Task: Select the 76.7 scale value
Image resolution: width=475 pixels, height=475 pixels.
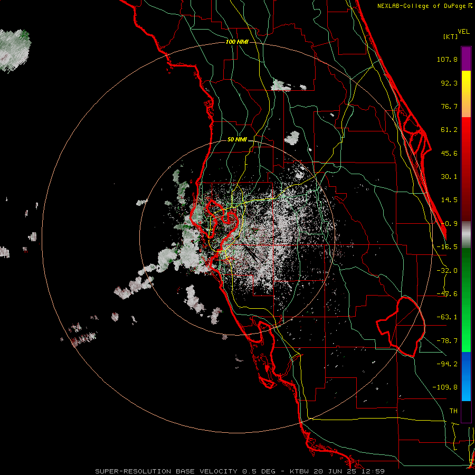Action: (x=449, y=106)
